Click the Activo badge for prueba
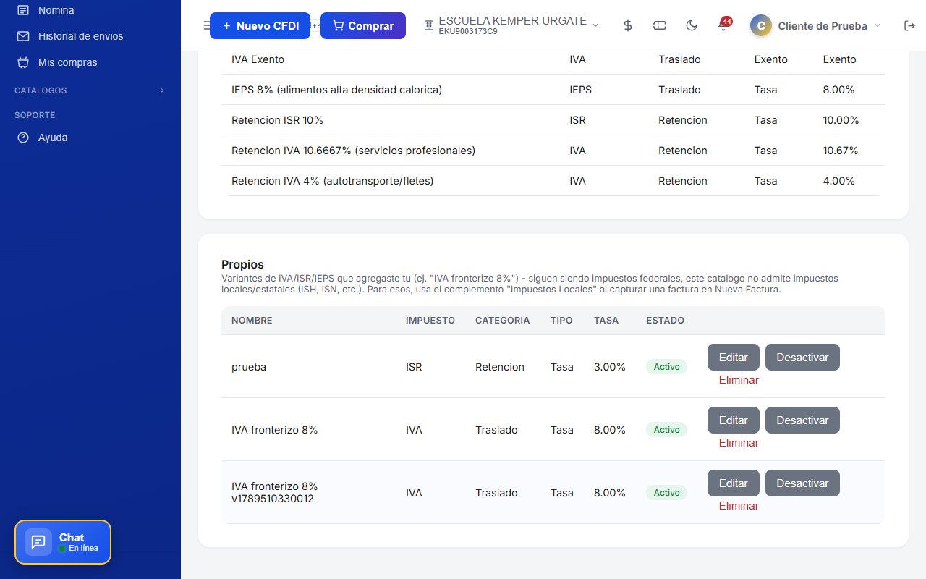This screenshot has height=579, width=926. pyautogui.click(x=666, y=367)
